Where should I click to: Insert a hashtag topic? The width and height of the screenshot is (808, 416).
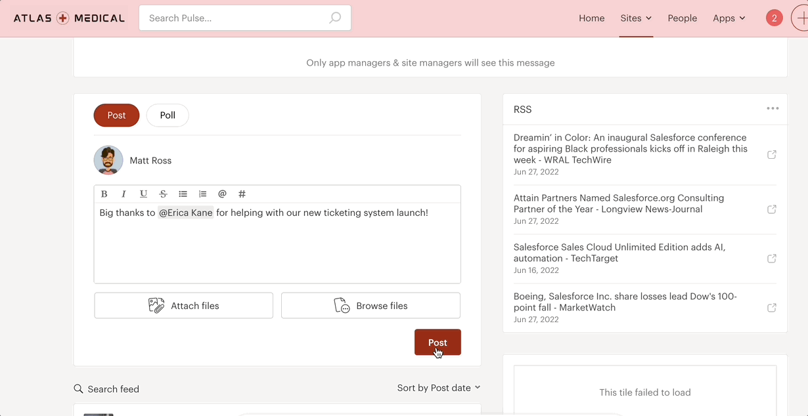[x=242, y=194]
